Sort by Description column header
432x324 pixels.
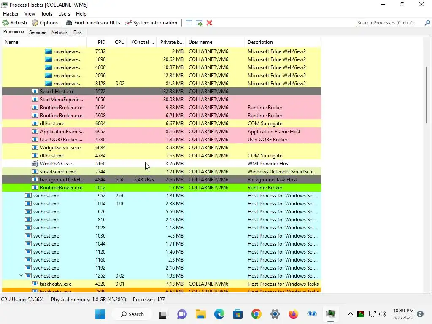283,42
